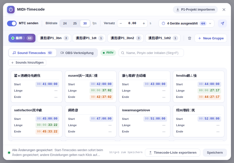Select 25 fps frame rate
This screenshot has height=163, width=234.
click(x=75, y=23)
